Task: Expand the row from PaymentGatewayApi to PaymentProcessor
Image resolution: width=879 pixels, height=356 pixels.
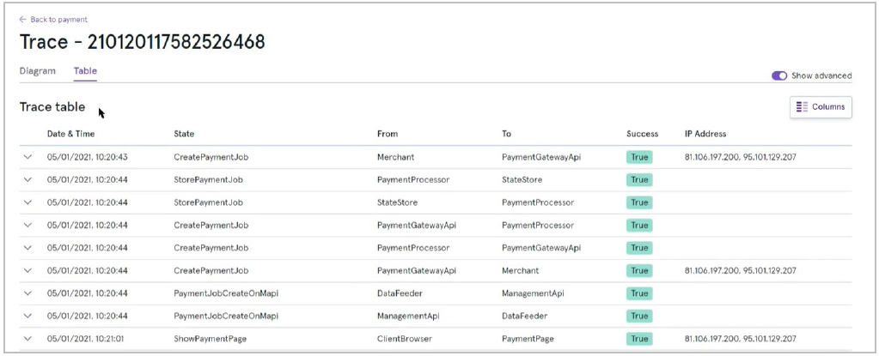Action: tap(27, 225)
